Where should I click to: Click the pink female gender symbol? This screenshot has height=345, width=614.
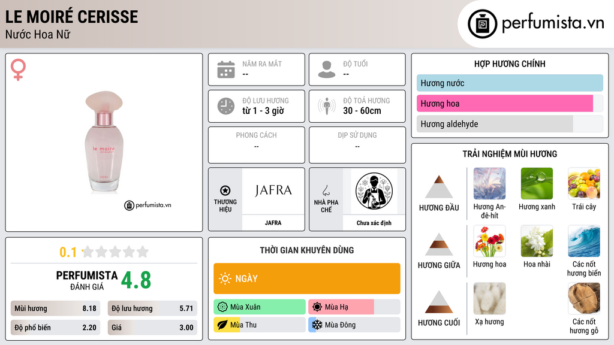click(18, 69)
